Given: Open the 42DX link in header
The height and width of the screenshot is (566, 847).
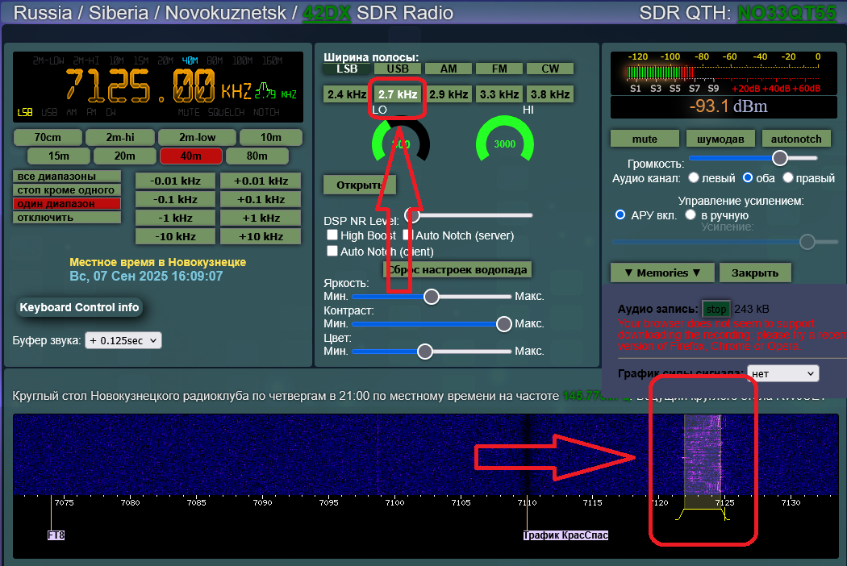Looking at the screenshot, I should 326,12.
